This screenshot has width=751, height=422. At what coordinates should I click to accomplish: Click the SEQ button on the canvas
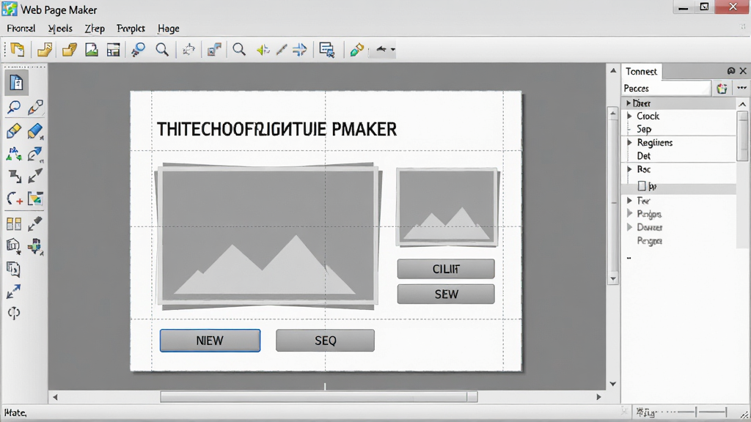point(325,341)
